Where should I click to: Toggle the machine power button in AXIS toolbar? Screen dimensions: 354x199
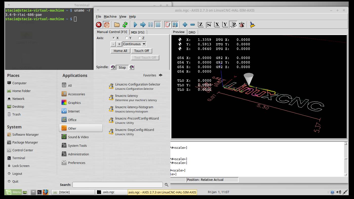(107, 25)
